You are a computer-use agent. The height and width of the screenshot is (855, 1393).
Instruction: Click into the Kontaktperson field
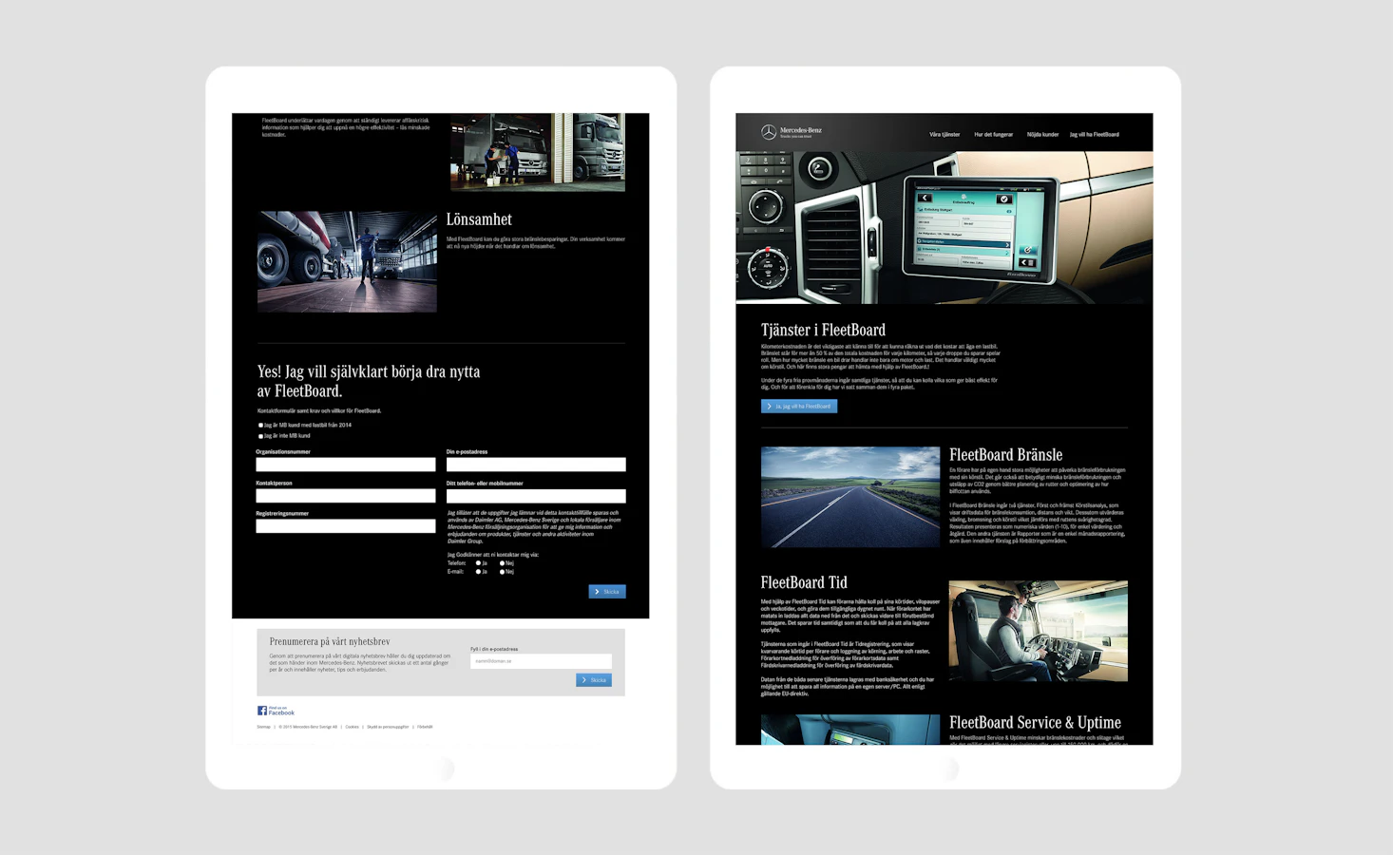(x=346, y=496)
